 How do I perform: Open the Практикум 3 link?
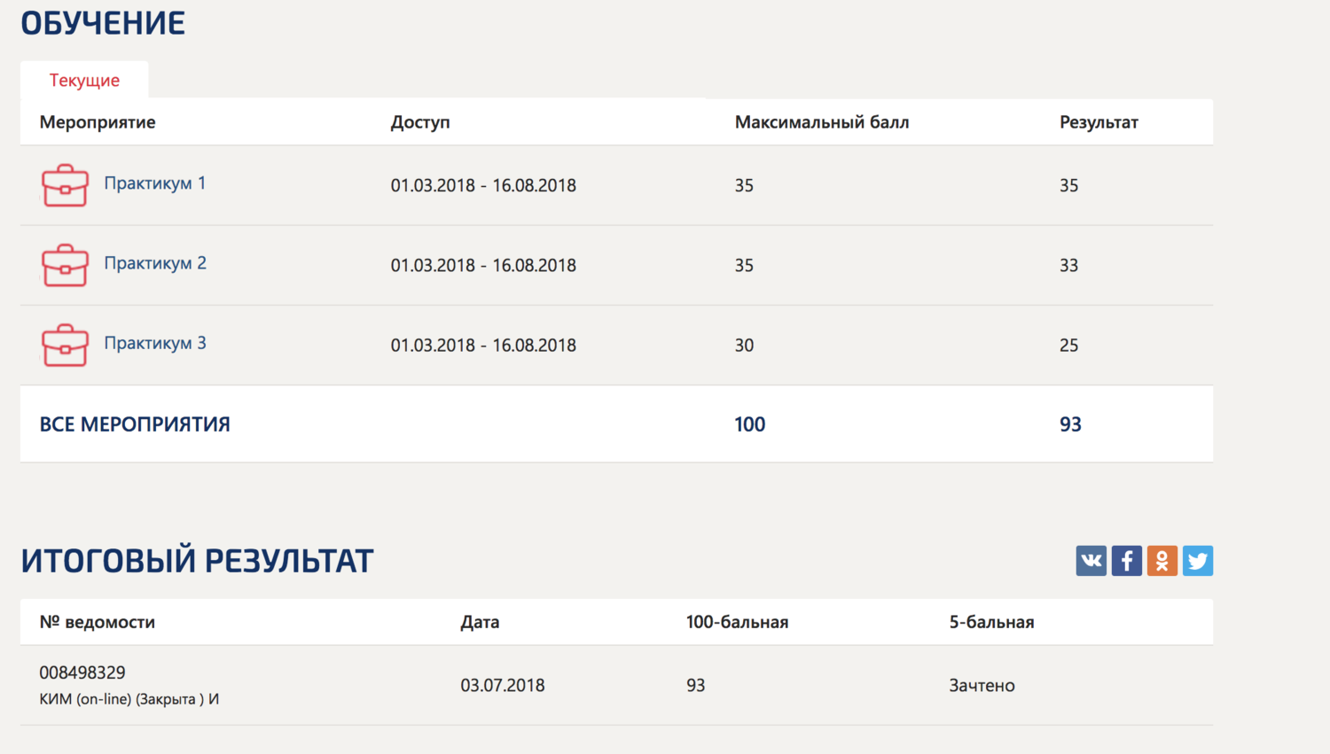click(x=155, y=343)
